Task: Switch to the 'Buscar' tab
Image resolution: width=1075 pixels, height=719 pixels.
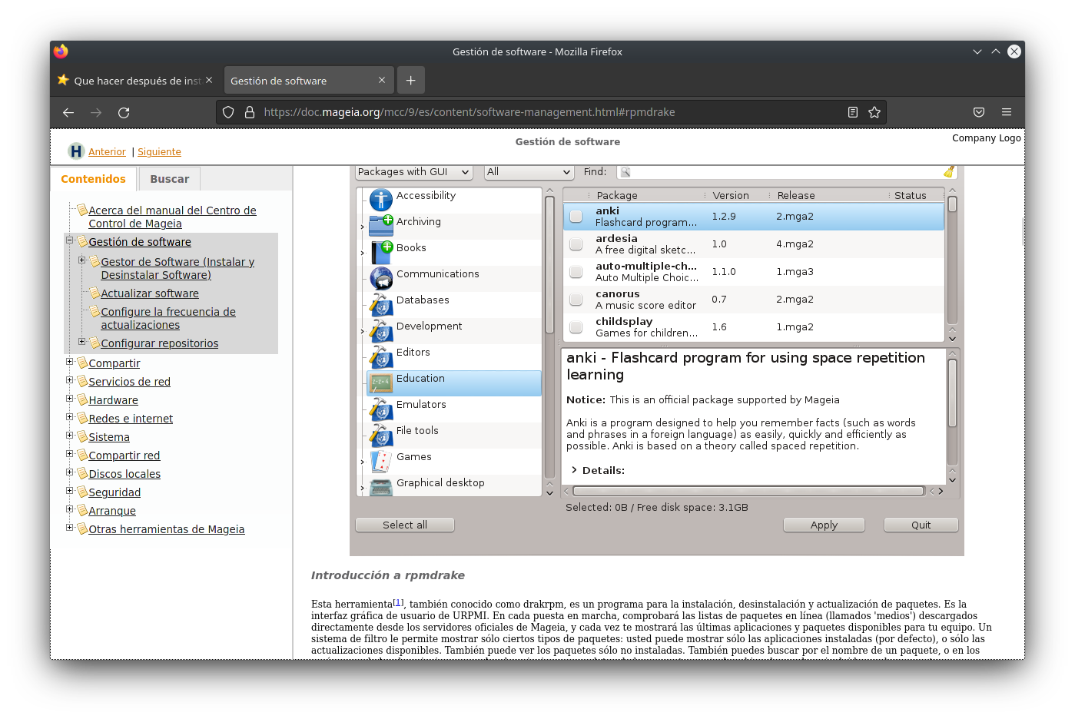Action: click(x=169, y=179)
